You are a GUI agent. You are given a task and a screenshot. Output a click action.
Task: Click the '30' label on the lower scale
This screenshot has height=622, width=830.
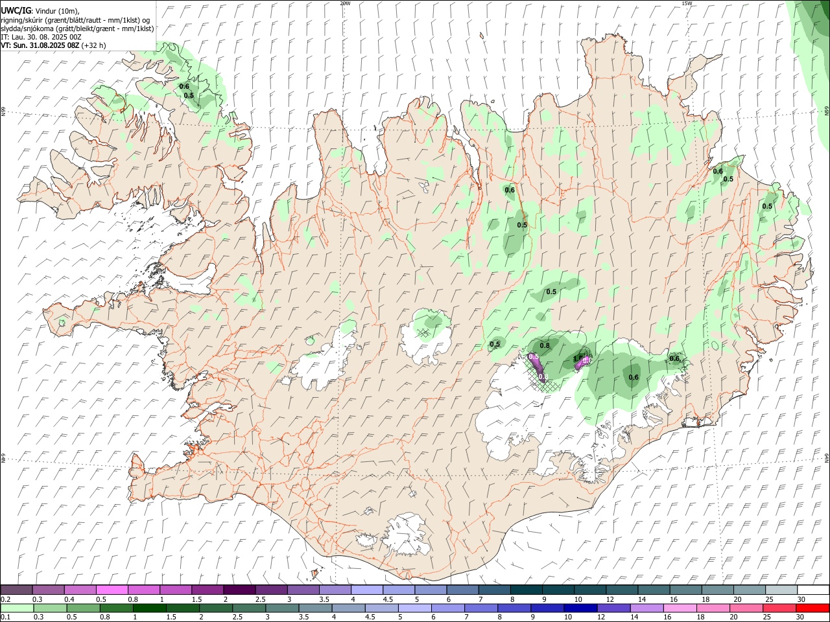[800, 617]
